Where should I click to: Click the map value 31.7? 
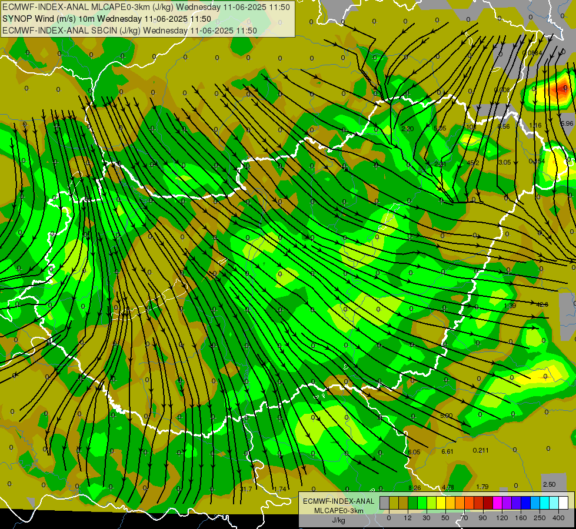[246, 489]
